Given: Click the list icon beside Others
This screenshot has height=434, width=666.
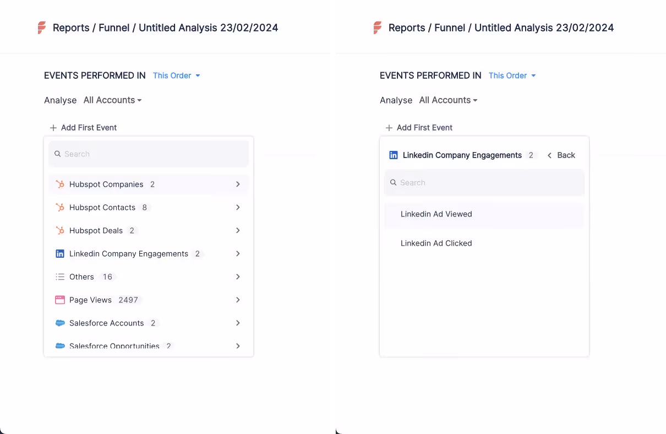Looking at the screenshot, I should (x=60, y=276).
